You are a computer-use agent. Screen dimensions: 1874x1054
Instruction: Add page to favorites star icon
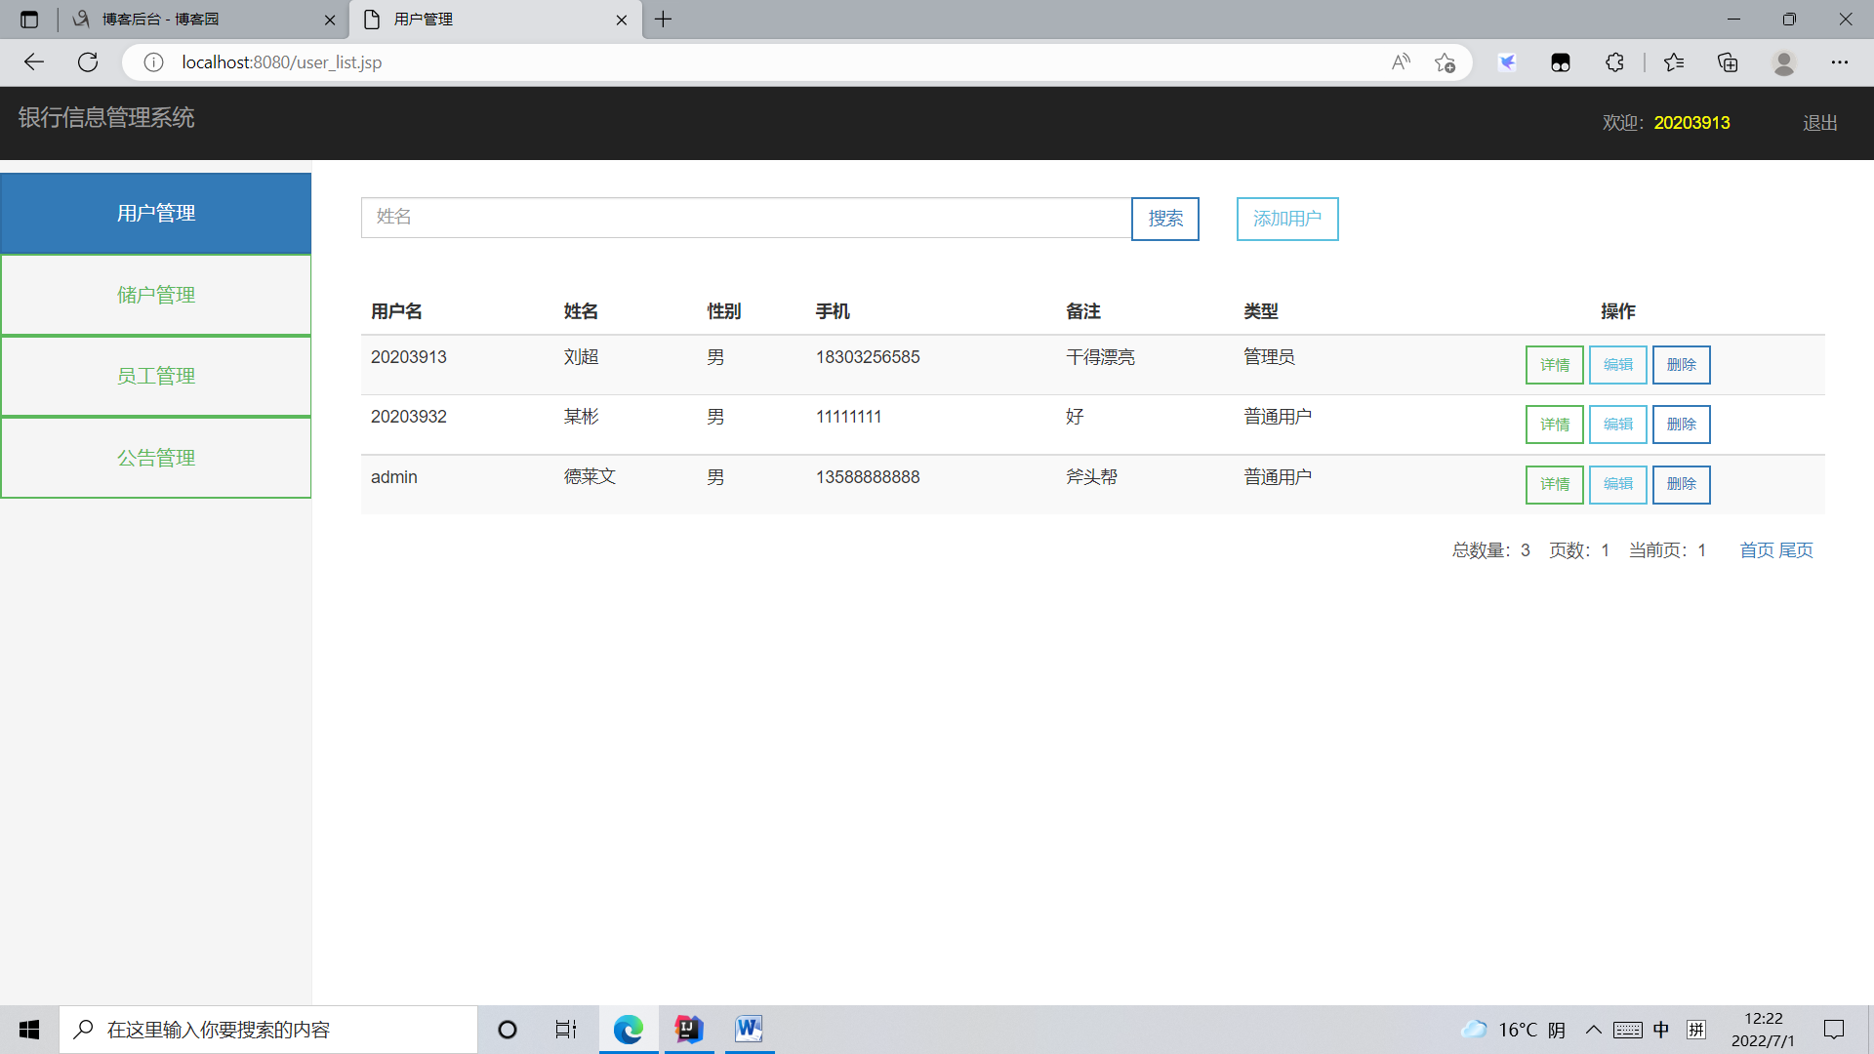coord(1445,62)
